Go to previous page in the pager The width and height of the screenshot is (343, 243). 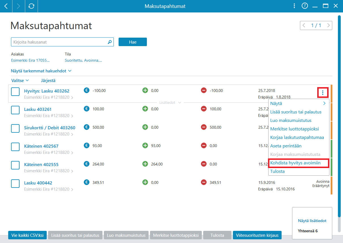tap(304, 25)
